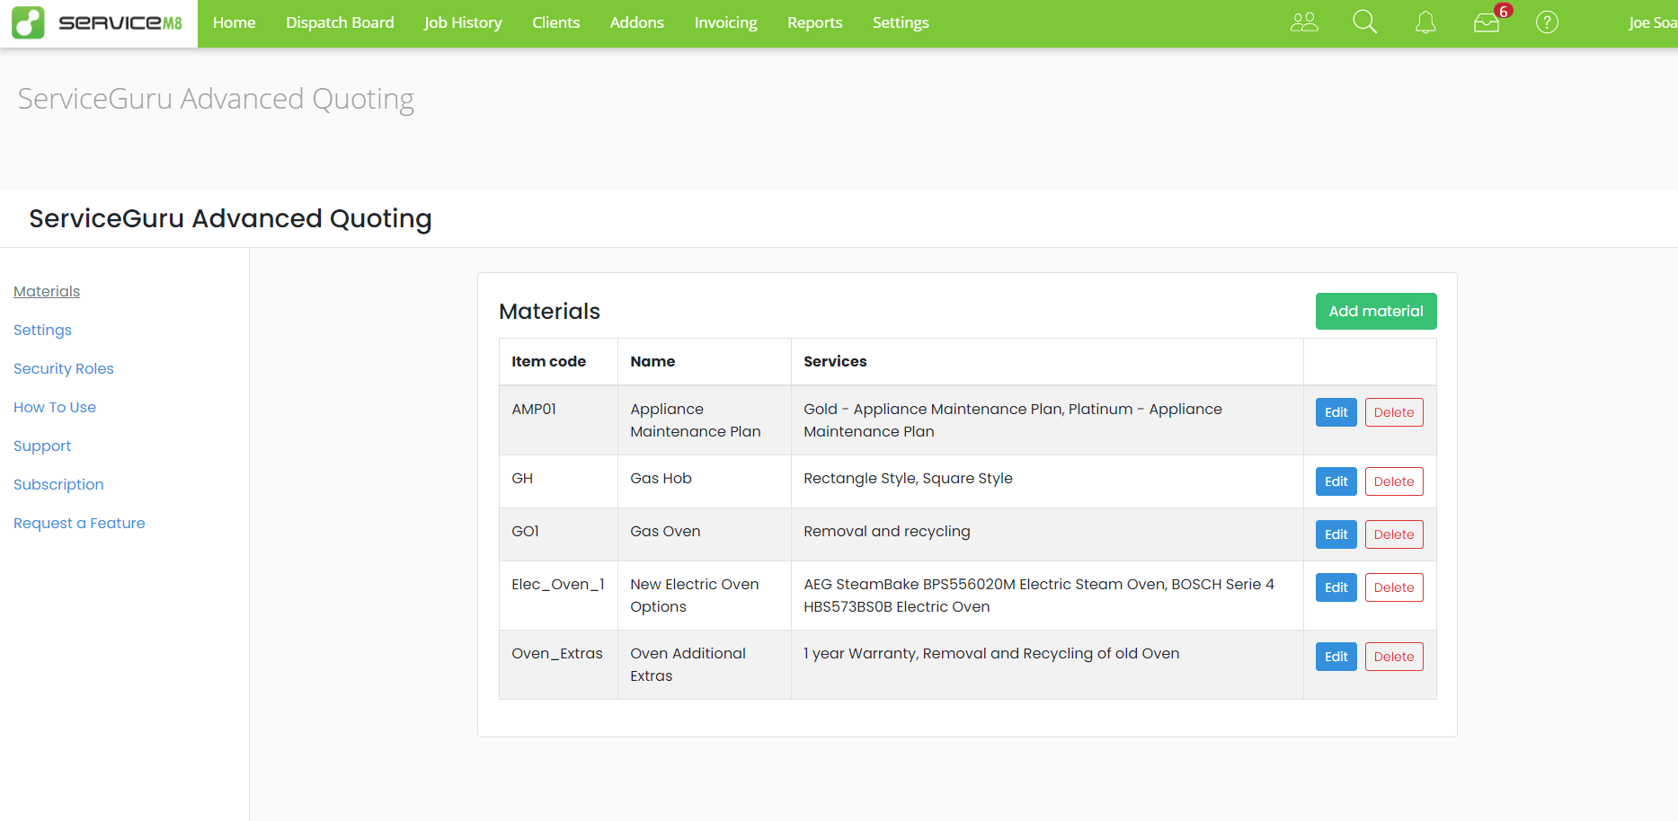Open the notifications bell icon
The height and width of the screenshot is (821, 1678).
(x=1425, y=22)
